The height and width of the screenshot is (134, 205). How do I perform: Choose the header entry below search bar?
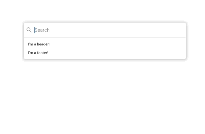pos(39,44)
